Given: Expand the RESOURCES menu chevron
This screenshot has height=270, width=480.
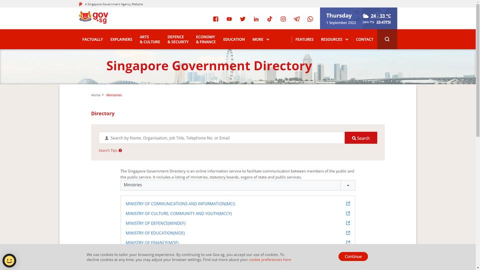Looking at the screenshot, I should click(x=347, y=39).
